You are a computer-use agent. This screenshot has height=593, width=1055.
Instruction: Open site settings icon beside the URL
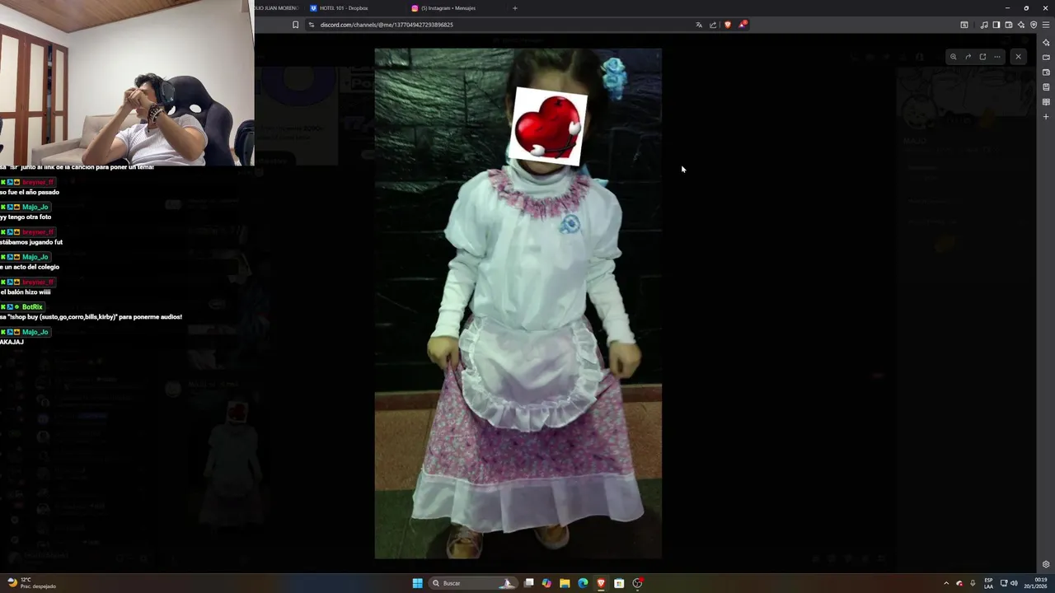pos(312,25)
